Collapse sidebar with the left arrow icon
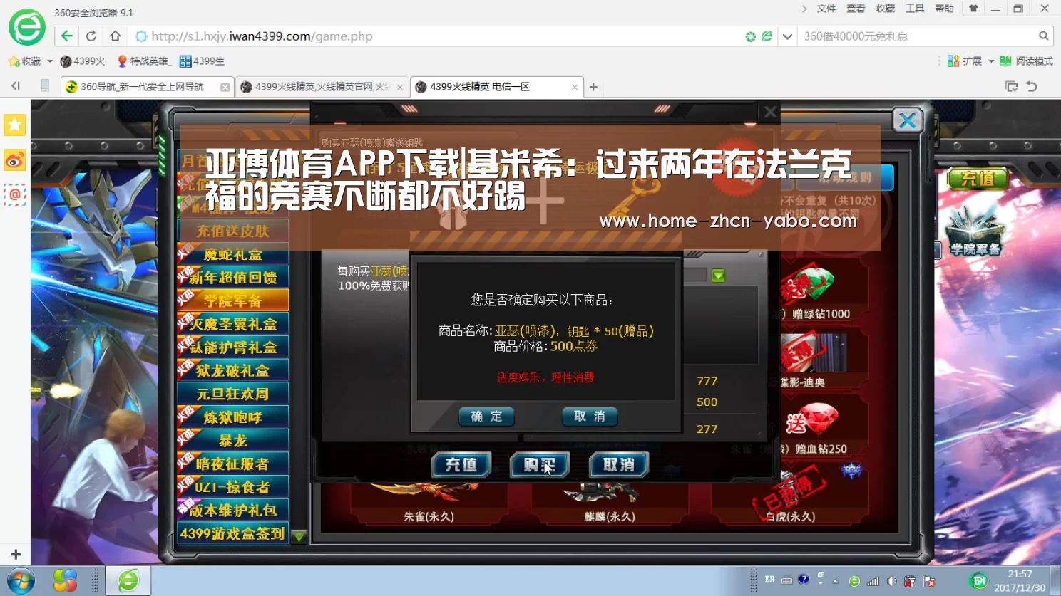This screenshot has width=1061, height=596. pyautogui.click(x=16, y=86)
